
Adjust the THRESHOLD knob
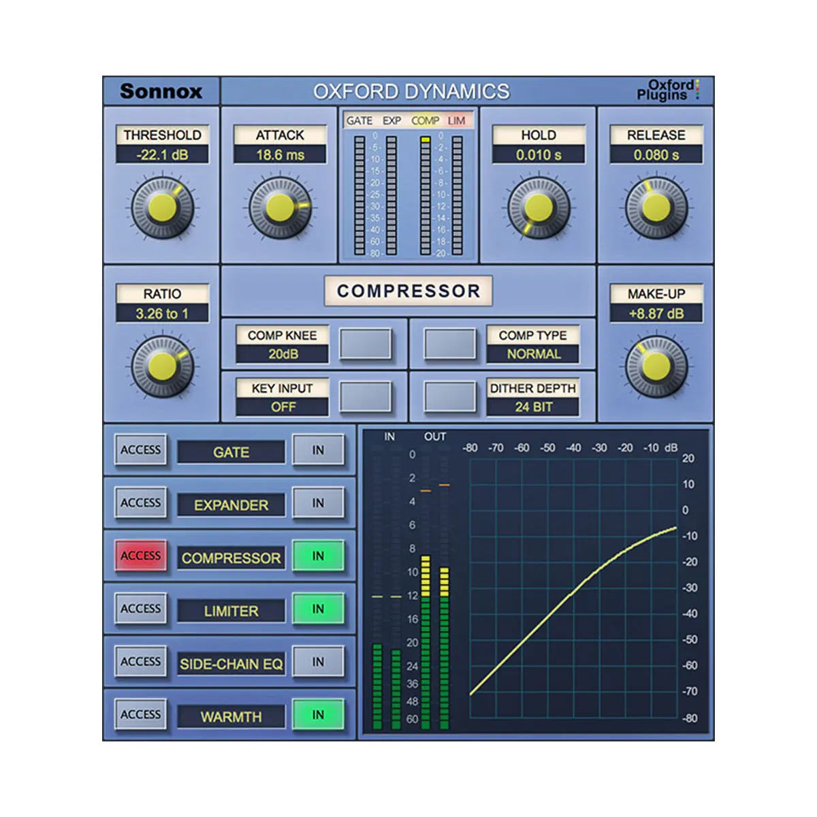point(161,208)
